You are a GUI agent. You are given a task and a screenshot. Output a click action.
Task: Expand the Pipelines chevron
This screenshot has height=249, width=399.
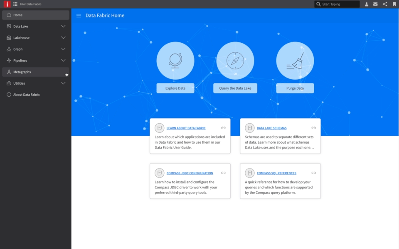tap(63, 61)
